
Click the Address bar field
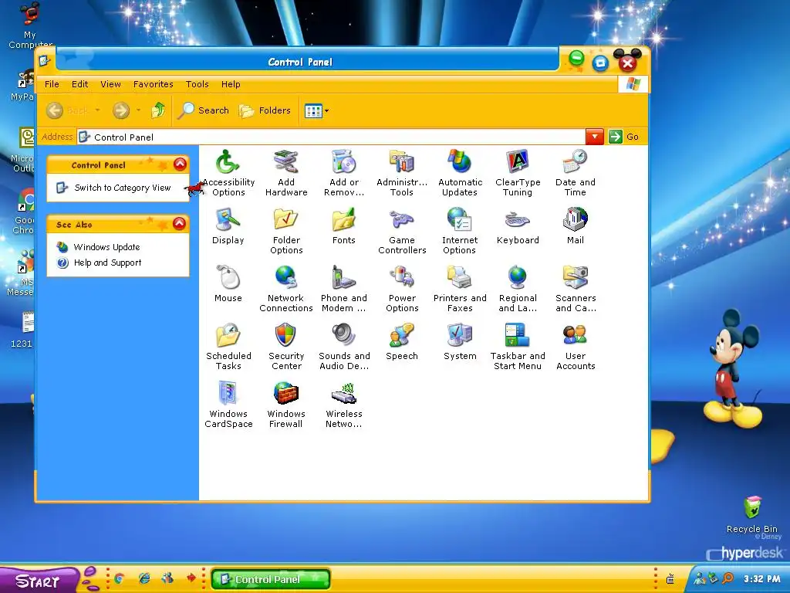(331, 137)
